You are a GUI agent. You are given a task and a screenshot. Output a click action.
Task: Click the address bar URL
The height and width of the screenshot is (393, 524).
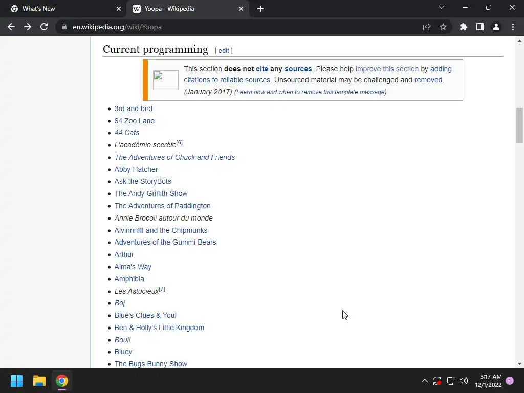tap(117, 27)
